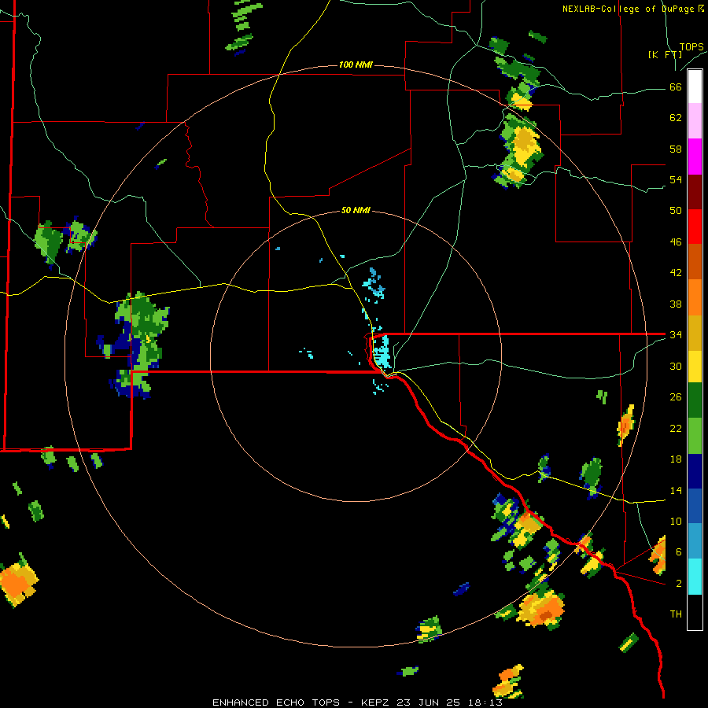Click the 46 legend value

676,242
